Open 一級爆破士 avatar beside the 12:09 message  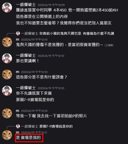(x=7, y=7)
